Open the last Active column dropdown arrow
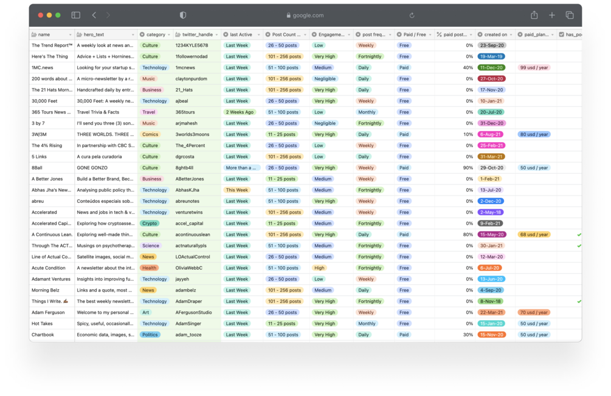This screenshot has width=611, height=396. tap(258, 35)
